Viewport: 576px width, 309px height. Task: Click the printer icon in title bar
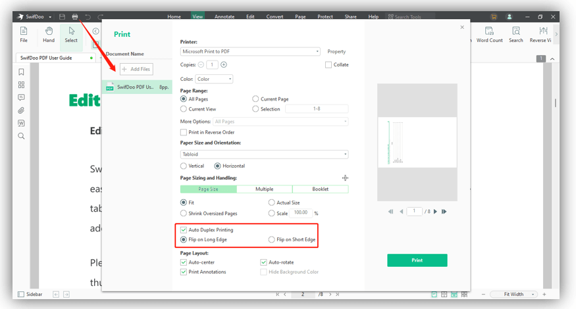pyautogui.click(x=75, y=16)
